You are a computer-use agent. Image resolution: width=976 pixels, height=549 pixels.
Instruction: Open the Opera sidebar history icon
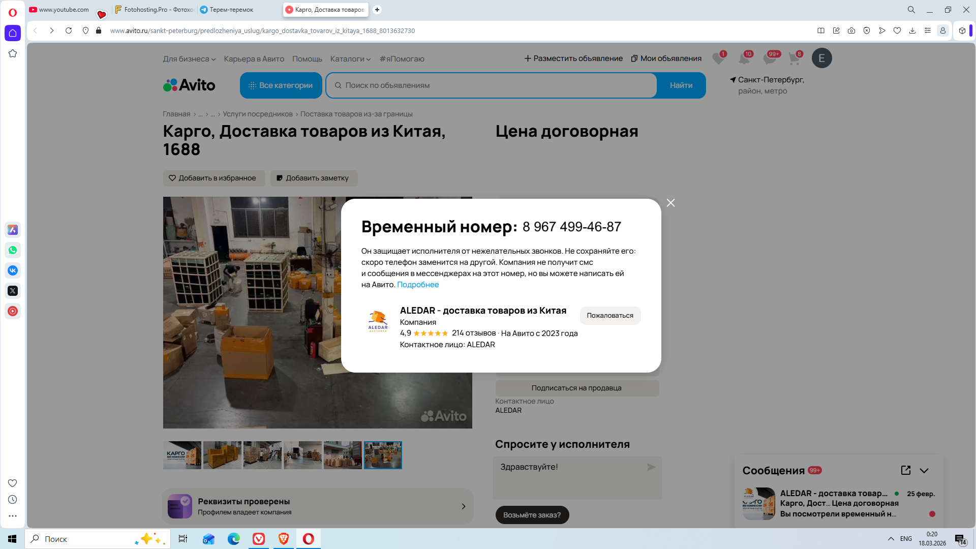[x=13, y=500]
